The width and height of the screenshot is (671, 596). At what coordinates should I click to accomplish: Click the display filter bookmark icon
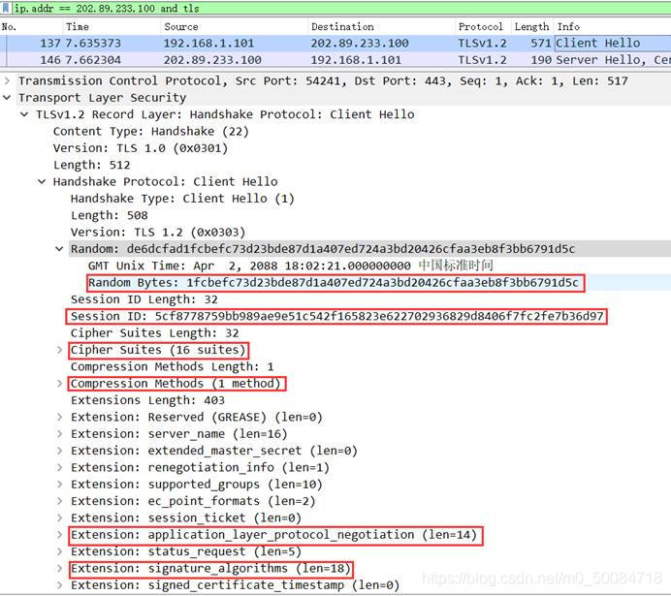[x=6, y=8]
